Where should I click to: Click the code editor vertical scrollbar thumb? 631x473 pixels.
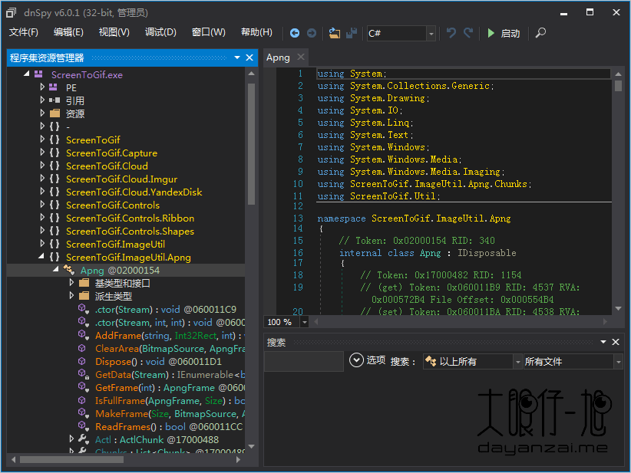pyautogui.click(x=618, y=86)
